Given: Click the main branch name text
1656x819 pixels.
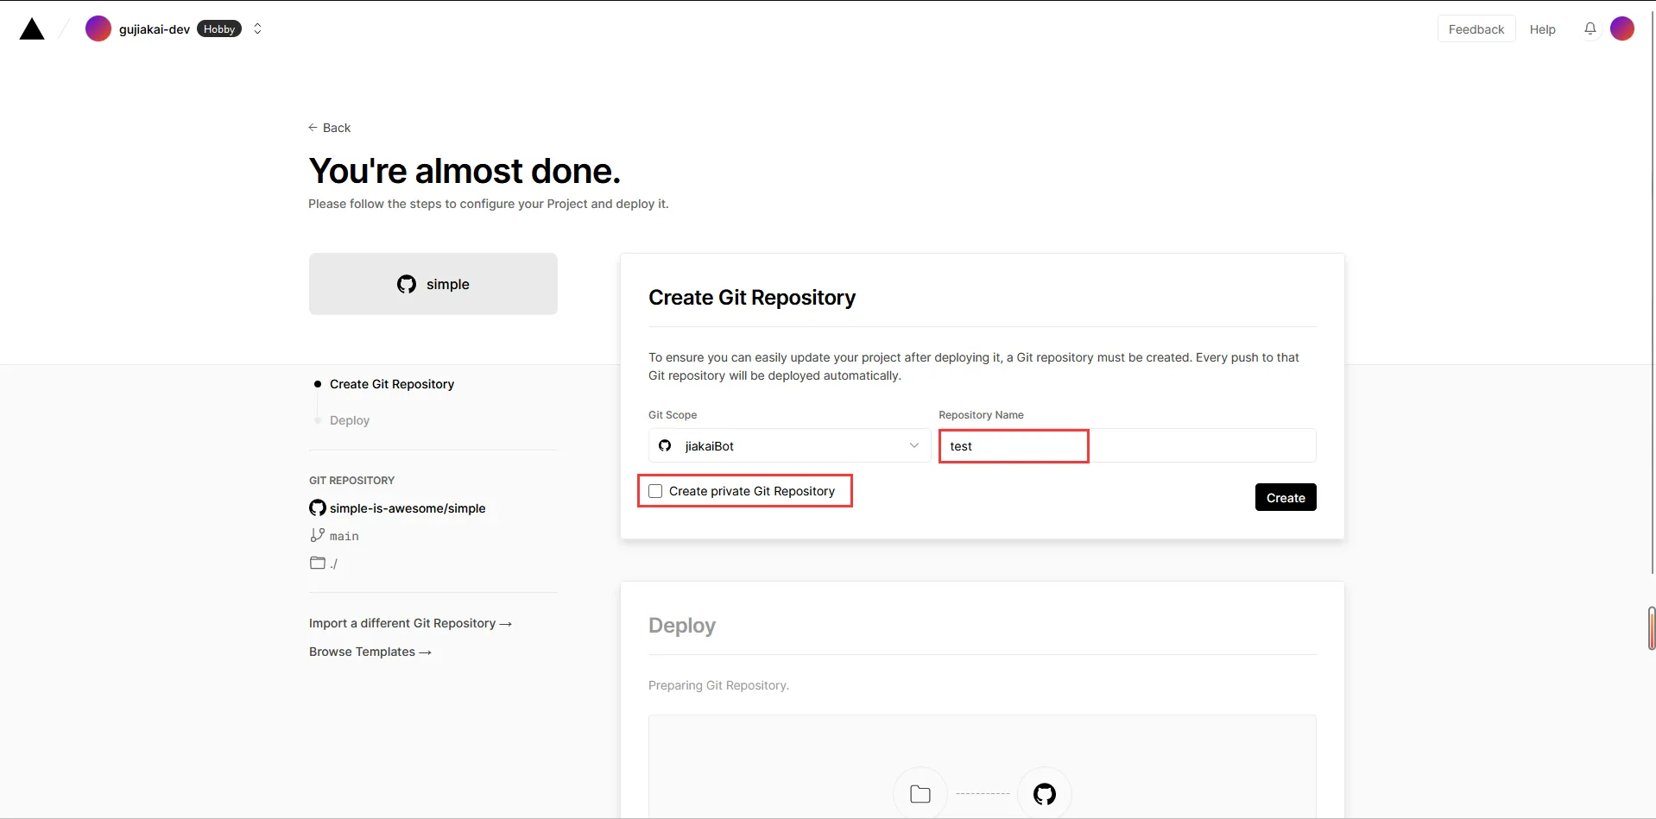Looking at the screenshot, I should coord(344,536).
